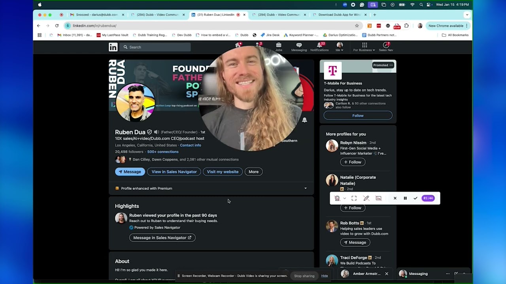Viewport: 506px width, 284px height.
Task: Message Rob Botts
Action: [x=355, y=243]
